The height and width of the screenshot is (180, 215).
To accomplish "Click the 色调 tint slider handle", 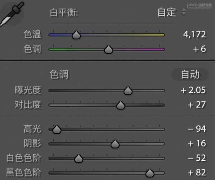I will [109, 49].
